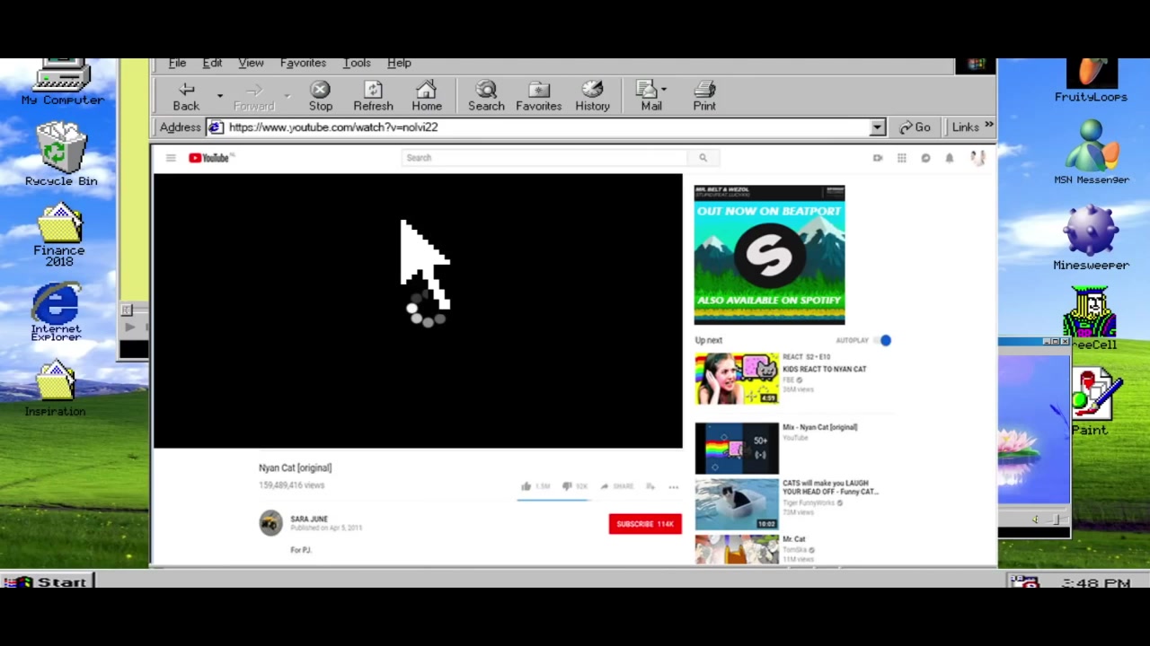Open CATS will make you LAUGH video title
This screenshot has height=646, width=1150.
point(829,487)
